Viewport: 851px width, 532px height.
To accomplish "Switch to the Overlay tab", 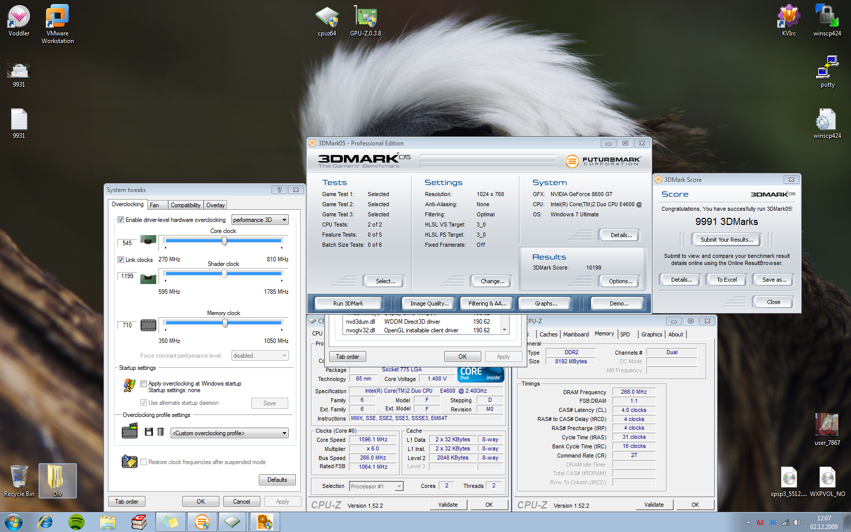I will (x=215, y=205).
